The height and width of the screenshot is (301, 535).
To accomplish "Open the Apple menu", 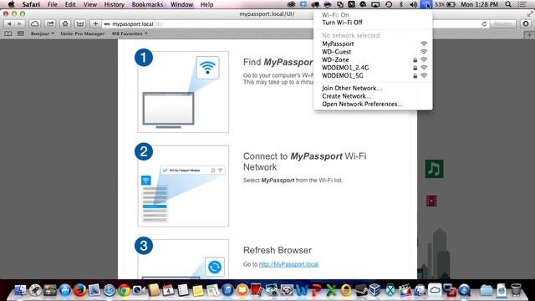I will point(11,4).
